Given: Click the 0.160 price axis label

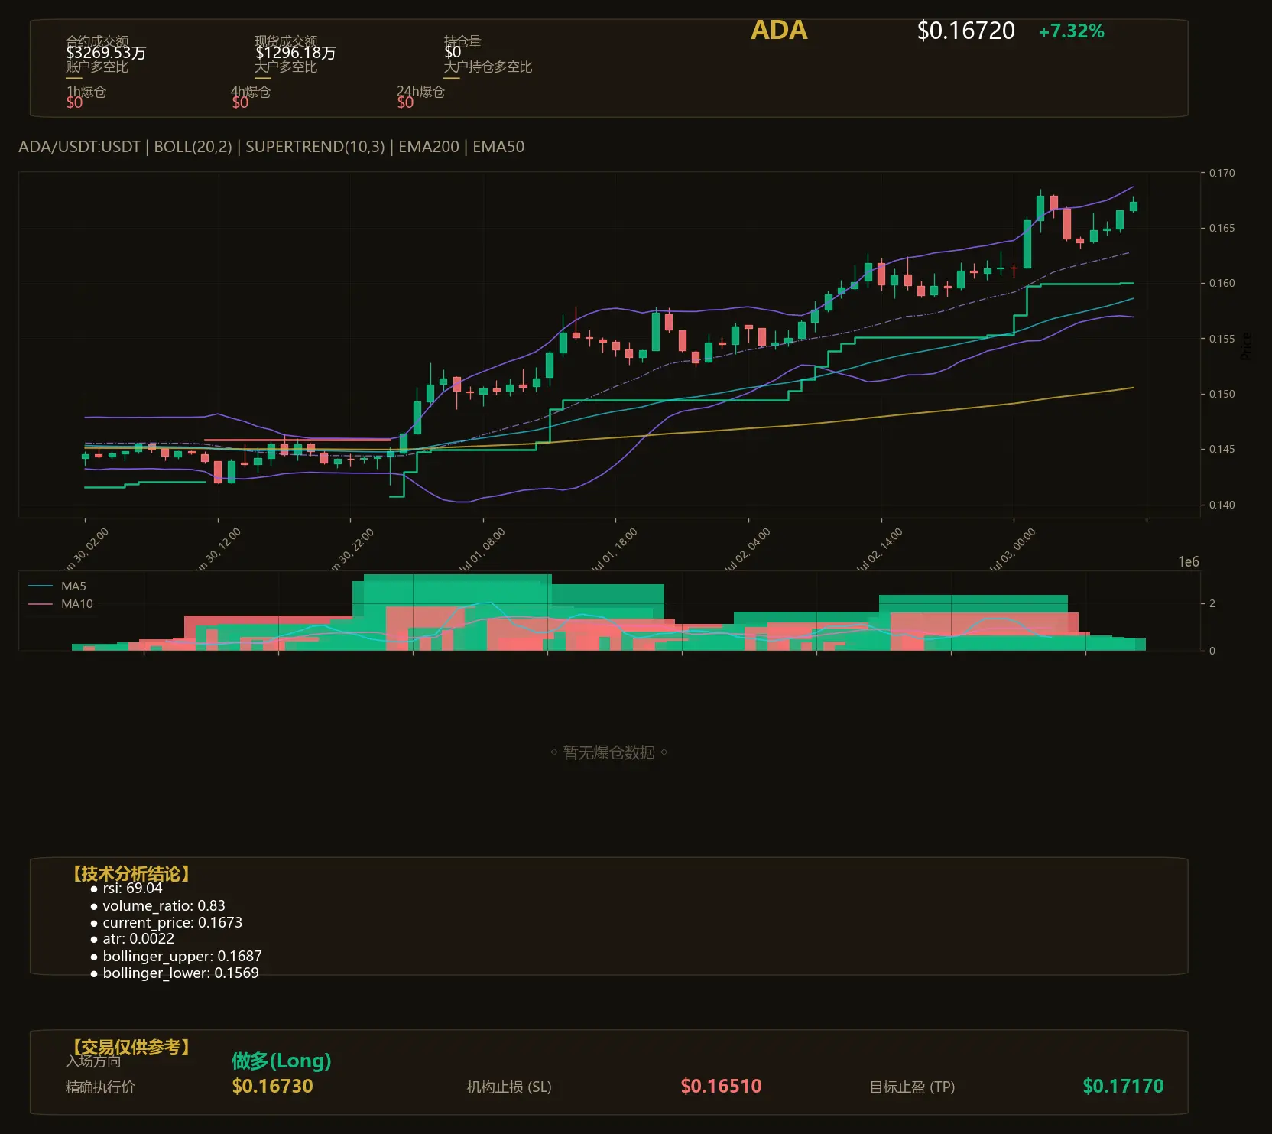Looking at the screenshot, I should pos(1222,283).
